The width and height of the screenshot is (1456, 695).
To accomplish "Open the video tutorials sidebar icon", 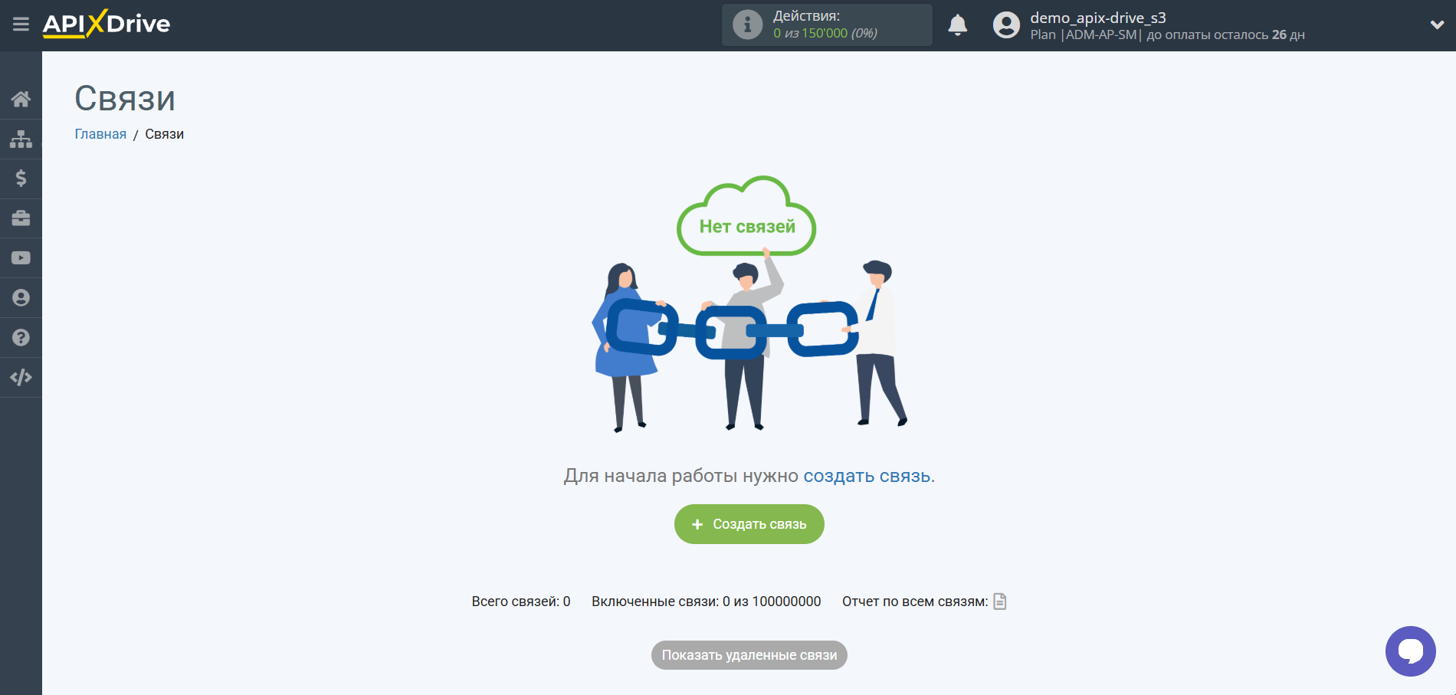I will (x=21, y=258).
